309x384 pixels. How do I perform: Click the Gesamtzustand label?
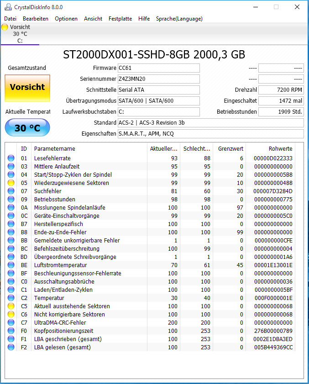click(27, 68)
